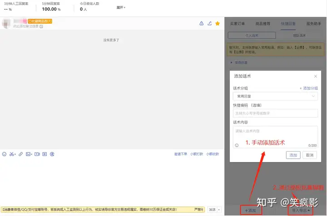This screenshot has width=327, height=216.
Task: Toggle the yellow star favorite icon
Action: [x=218, y=23]
